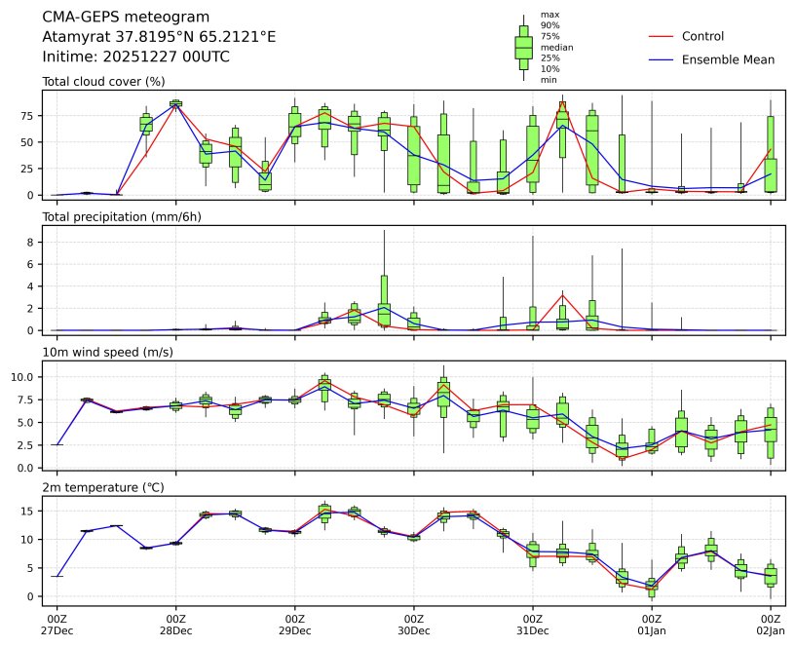Click the 00Z 01Jan x-axis label
This screenshot has height=647, width=796.
(652, 624)
